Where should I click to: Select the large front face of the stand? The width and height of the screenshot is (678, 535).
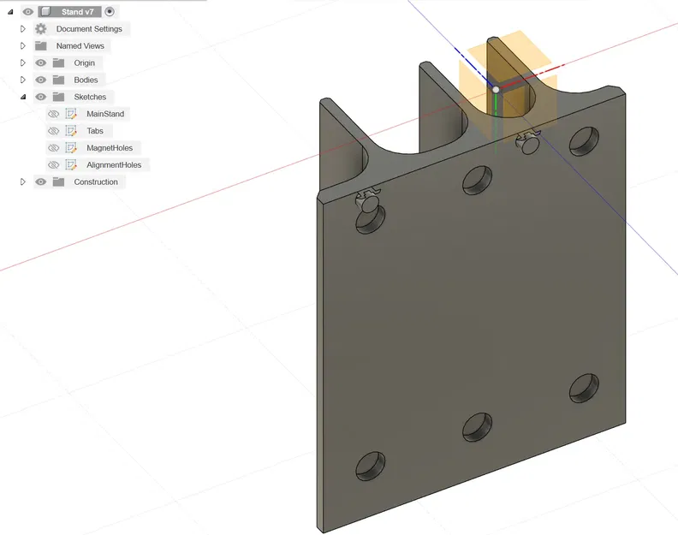(476, 312)
